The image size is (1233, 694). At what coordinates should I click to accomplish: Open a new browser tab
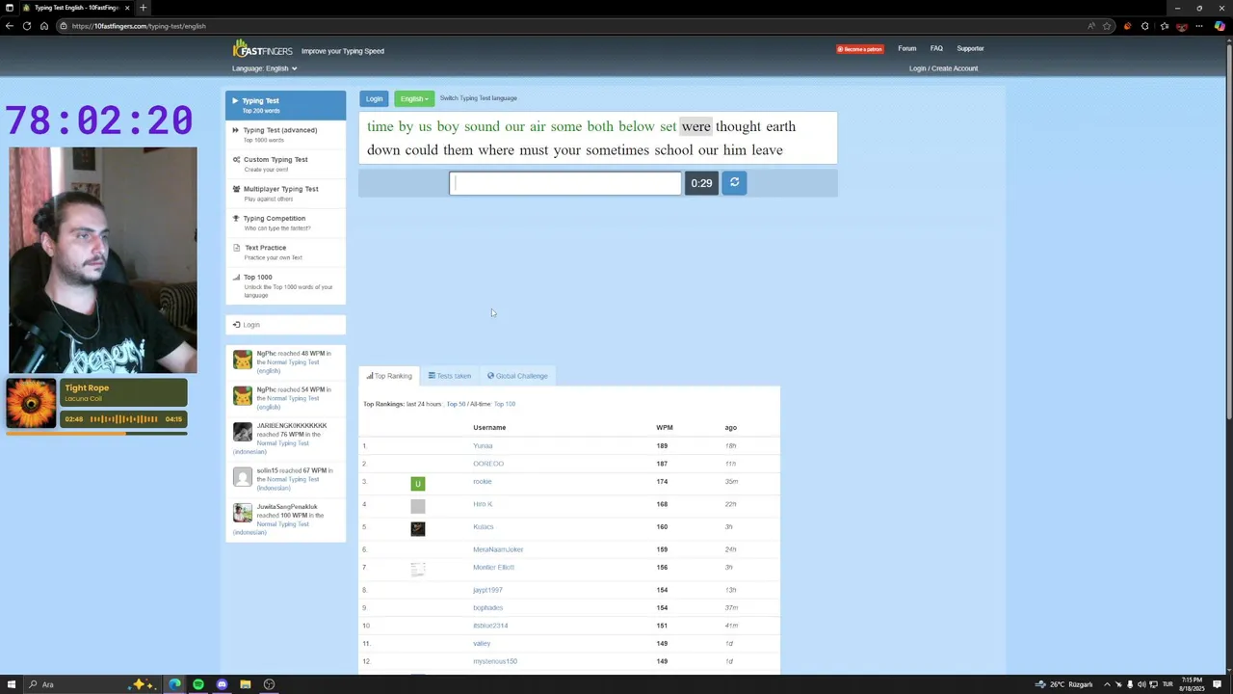pos(143,8)
